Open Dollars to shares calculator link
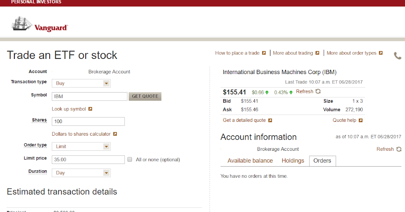Screen dimensions: 405x212 [x=81, y=134]
